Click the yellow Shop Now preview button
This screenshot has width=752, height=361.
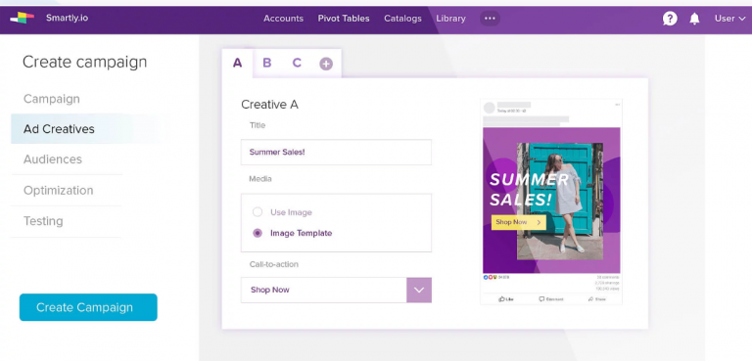click(x=518, y=222)
